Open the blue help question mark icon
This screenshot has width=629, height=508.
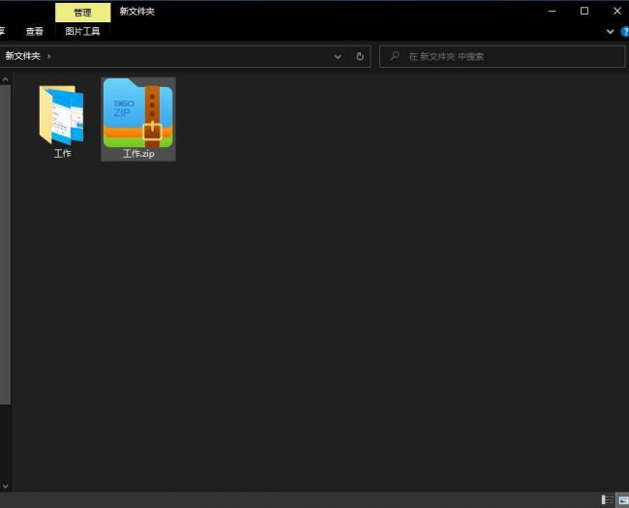(x=625, y=31)
